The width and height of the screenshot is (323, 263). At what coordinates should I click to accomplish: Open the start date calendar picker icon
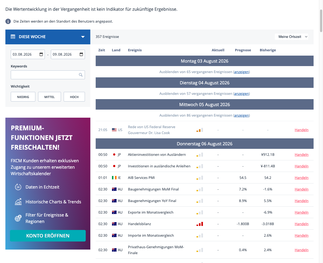(41, 54)
